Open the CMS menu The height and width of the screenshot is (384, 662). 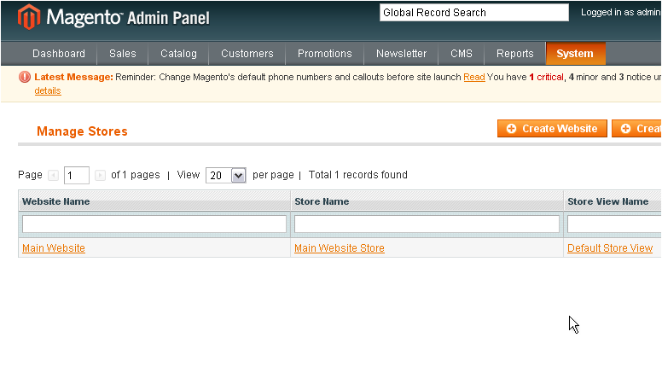[x=462, y=54]
